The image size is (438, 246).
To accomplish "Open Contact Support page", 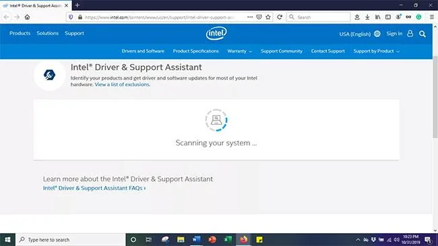I will point(328,51).
